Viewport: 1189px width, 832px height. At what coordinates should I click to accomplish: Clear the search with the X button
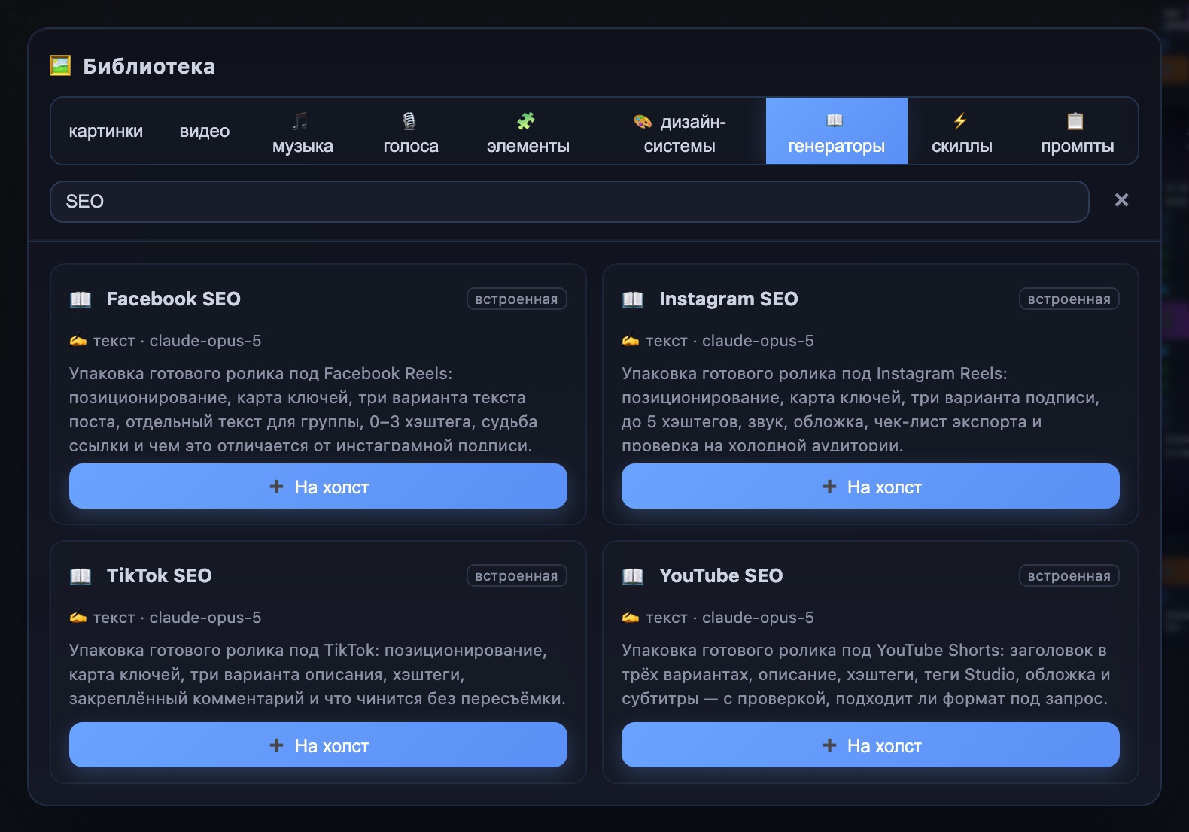tap(1121, 200)
